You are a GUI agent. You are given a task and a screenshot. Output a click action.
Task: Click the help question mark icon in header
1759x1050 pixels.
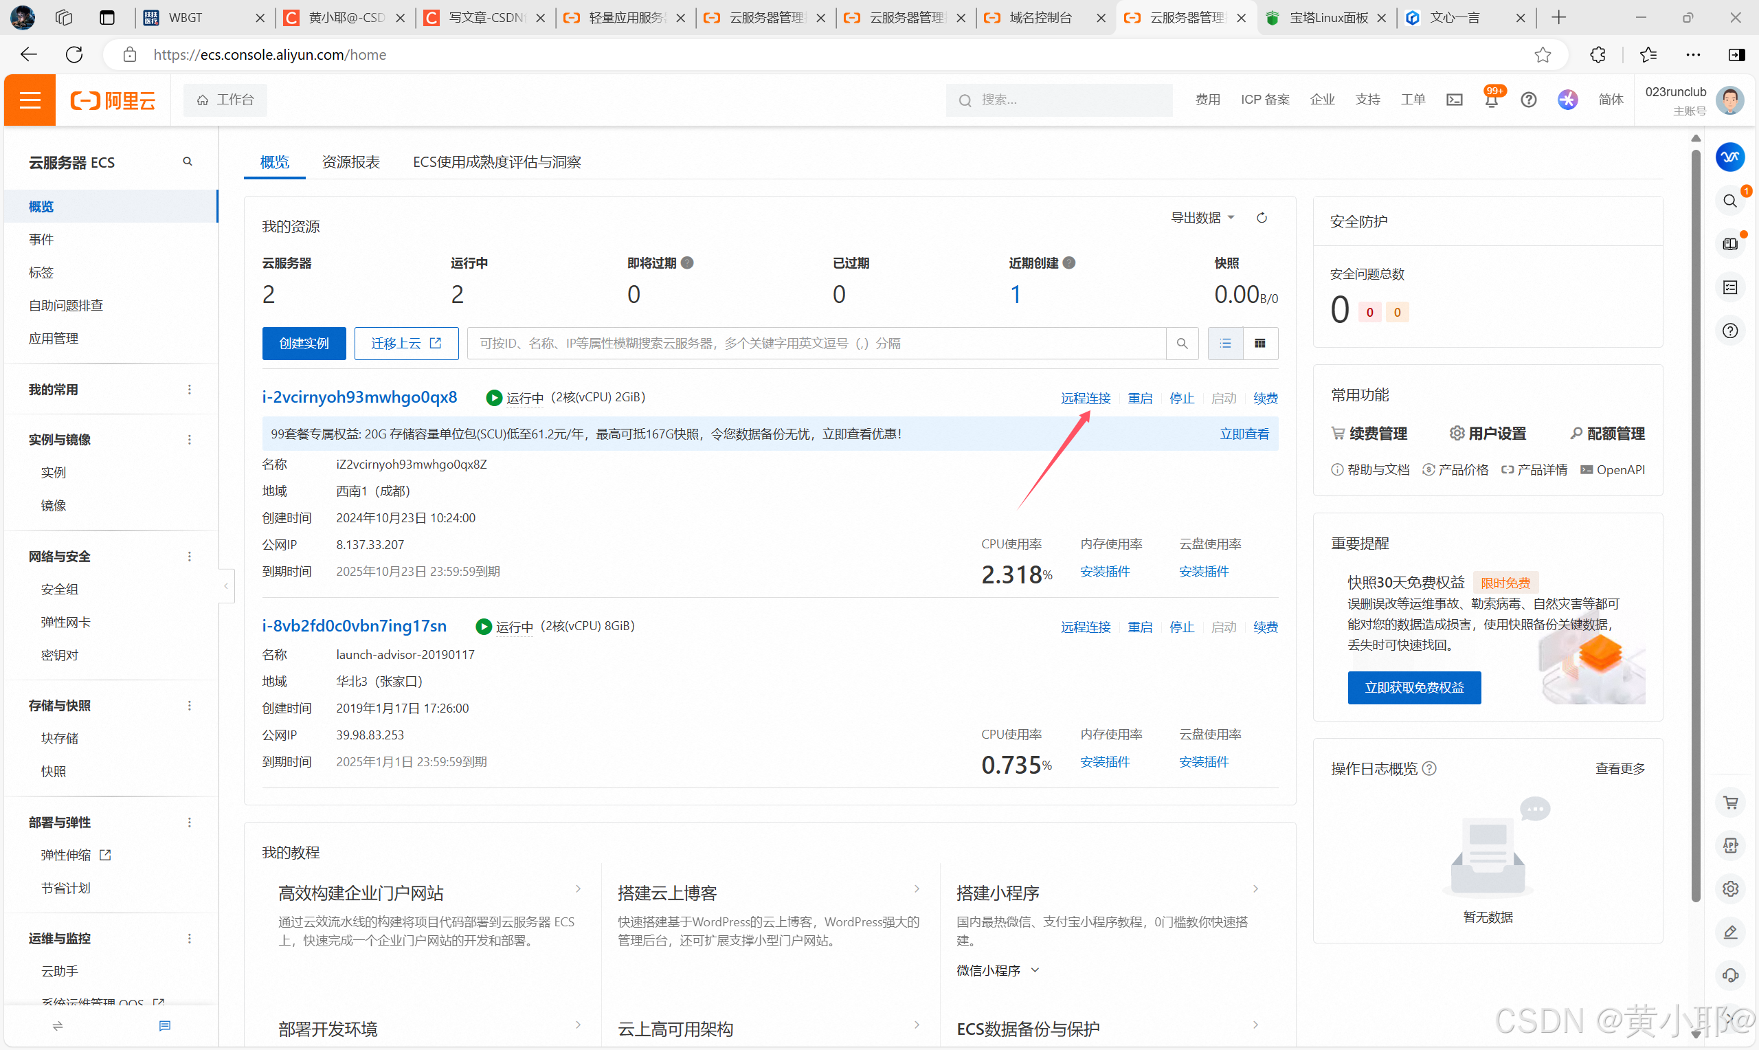[1528, 100]
